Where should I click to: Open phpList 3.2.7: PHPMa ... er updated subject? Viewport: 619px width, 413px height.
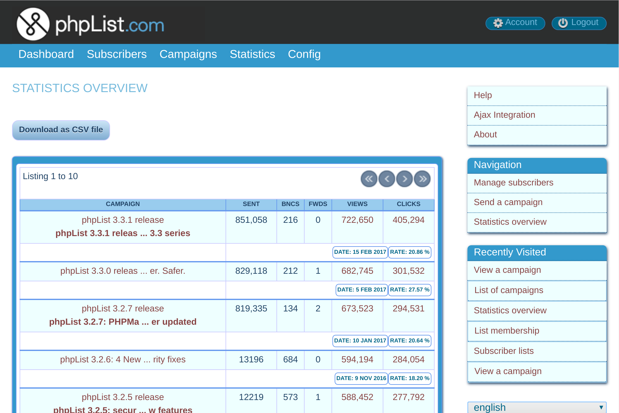123,322
